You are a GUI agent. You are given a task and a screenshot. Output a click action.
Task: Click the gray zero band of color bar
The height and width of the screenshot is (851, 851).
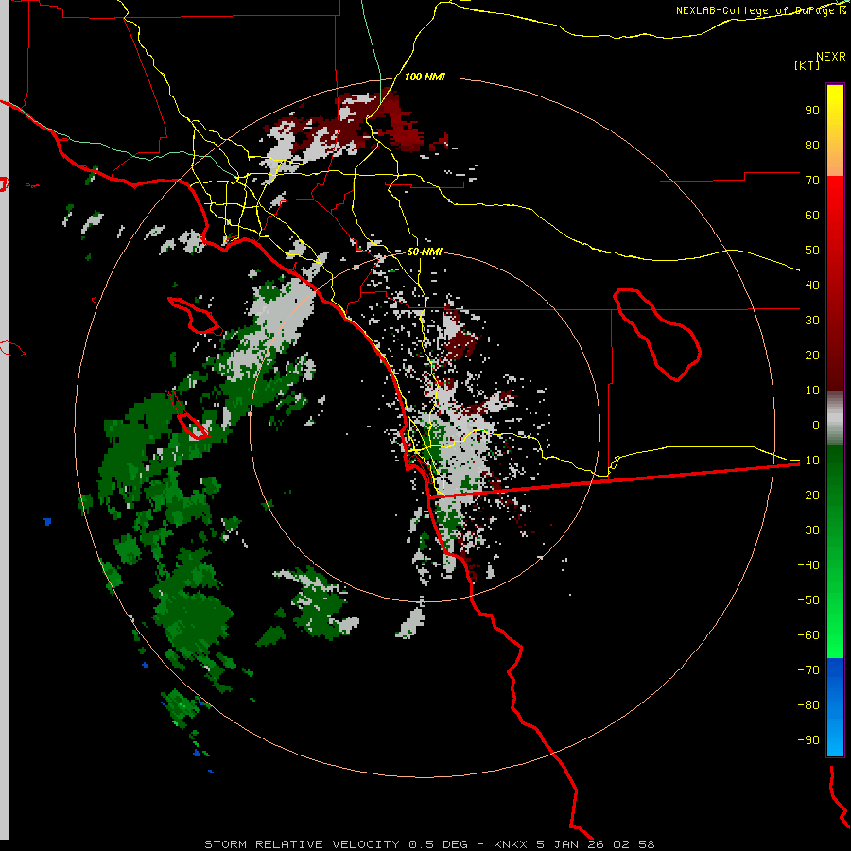click(835, 419)
